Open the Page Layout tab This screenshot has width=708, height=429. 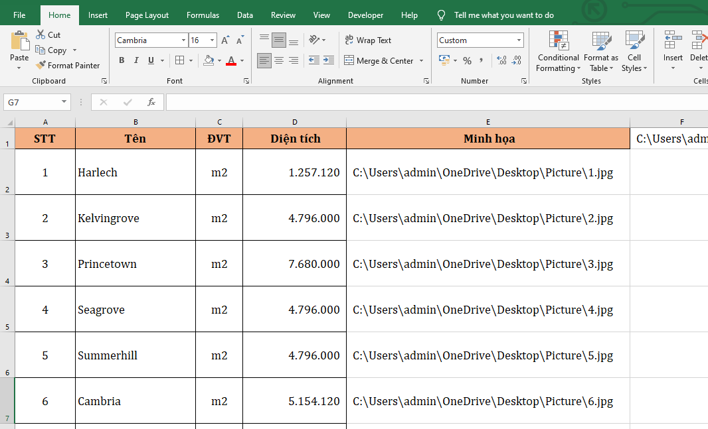pos(147,15)
